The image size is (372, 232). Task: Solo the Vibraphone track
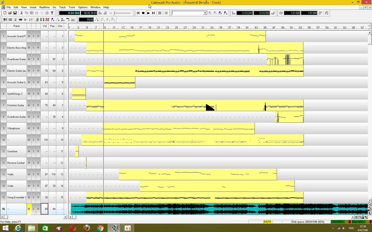click(34, 128)
